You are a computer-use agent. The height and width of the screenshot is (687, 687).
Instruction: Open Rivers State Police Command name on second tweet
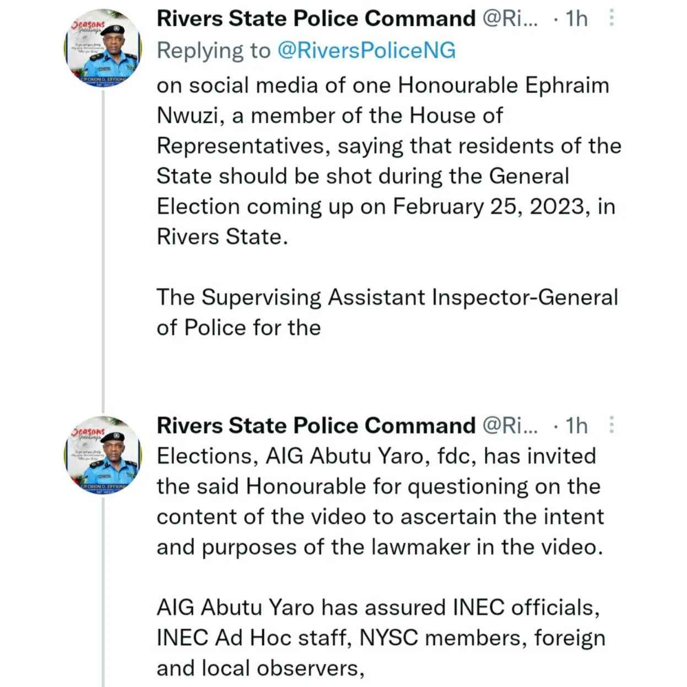[316, 425]
